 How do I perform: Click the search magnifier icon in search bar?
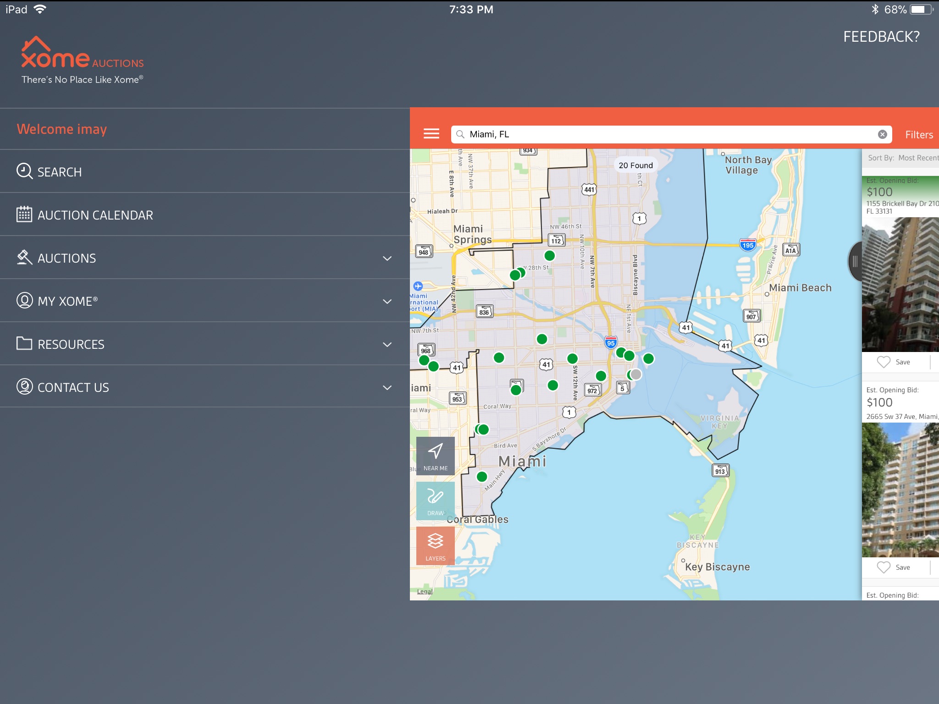coord(460,134)
